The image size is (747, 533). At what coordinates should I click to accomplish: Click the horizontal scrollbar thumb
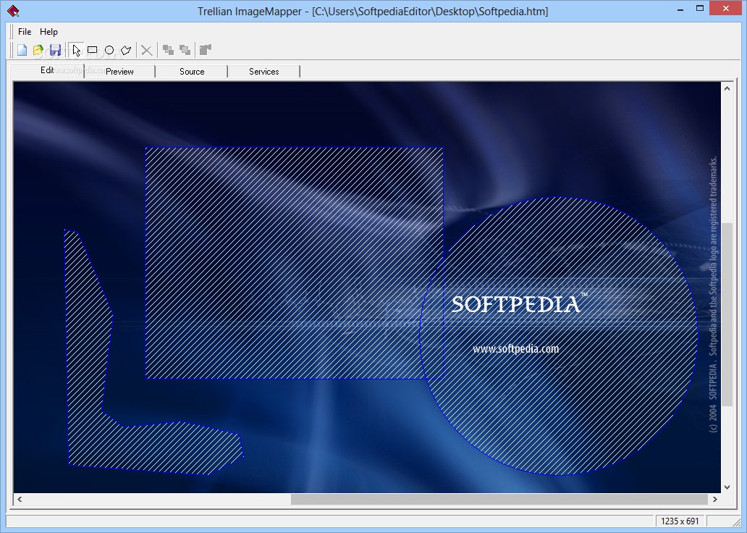coord(499,499)
